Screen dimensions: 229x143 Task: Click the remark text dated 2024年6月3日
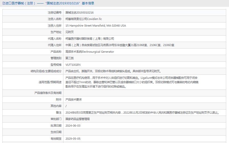click(142, 113)
